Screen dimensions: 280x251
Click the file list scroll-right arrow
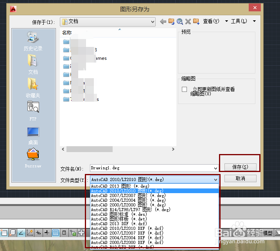pos(173,149)
